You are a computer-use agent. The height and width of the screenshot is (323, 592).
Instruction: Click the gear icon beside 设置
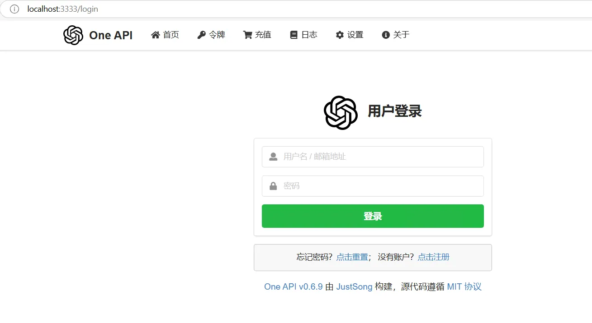point(340,35)
